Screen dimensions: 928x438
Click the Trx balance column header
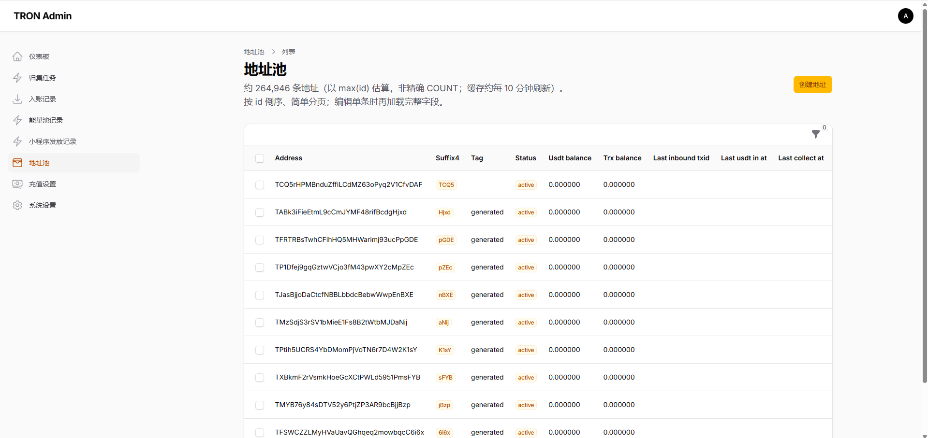[x=622, y=158]
